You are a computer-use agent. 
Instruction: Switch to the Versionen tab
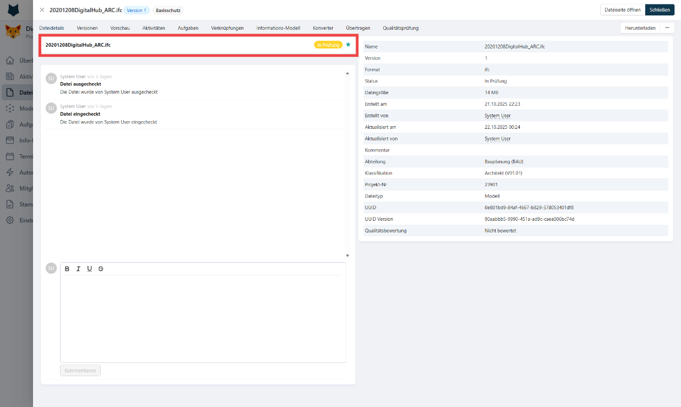(x=87, y=28)
